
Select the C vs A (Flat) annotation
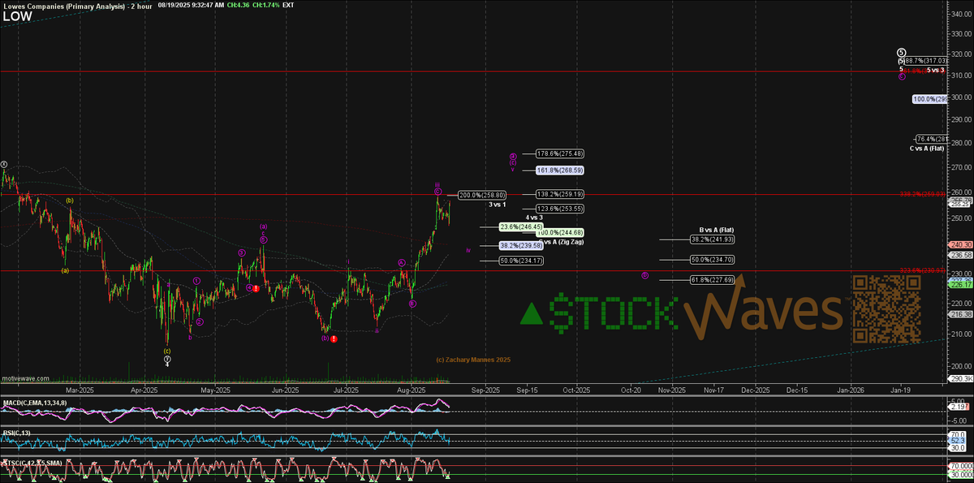[927, 149]
